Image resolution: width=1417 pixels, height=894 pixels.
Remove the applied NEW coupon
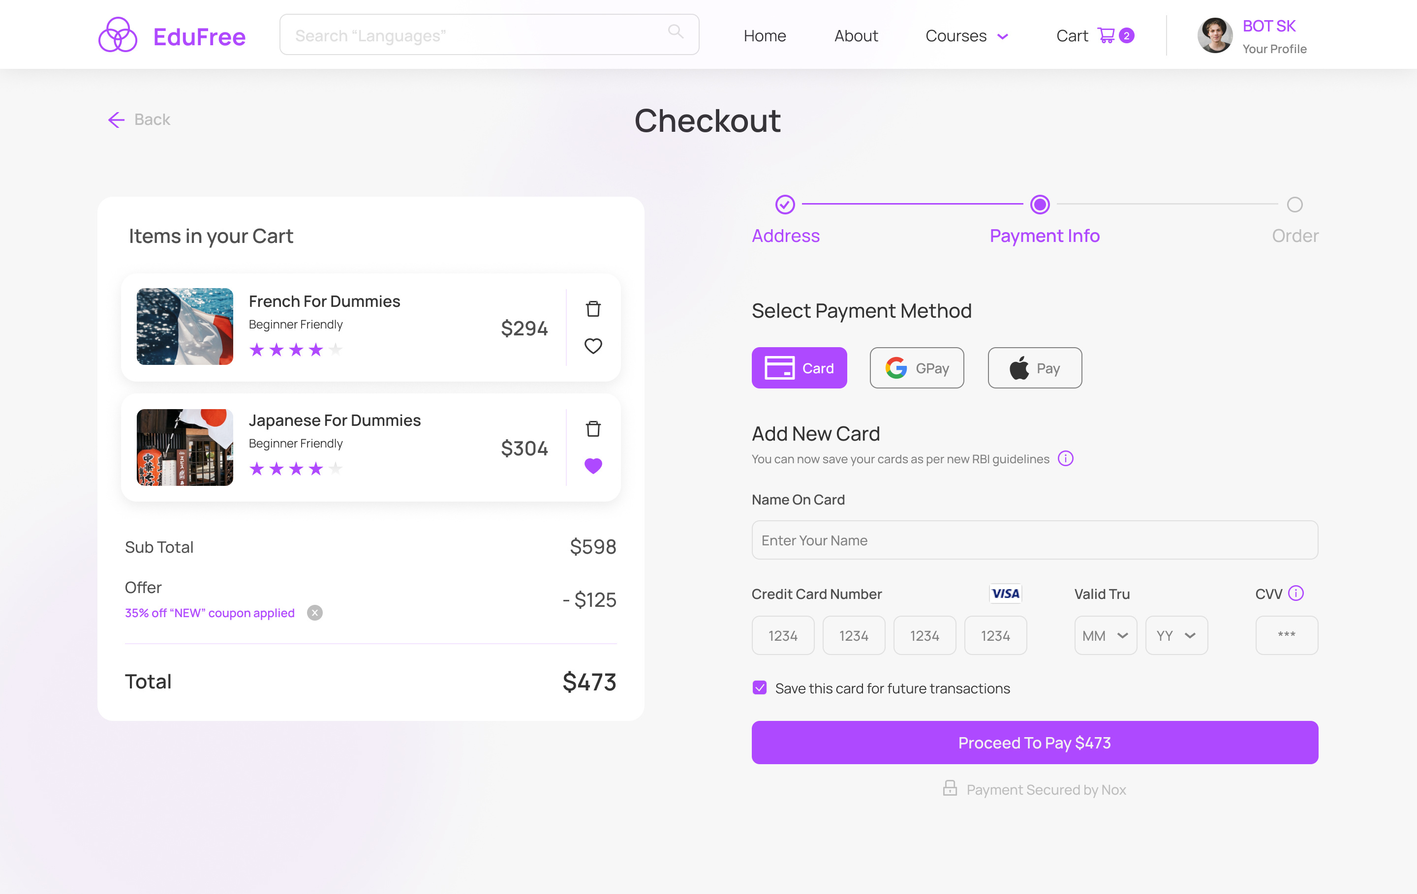click(315, 612)
